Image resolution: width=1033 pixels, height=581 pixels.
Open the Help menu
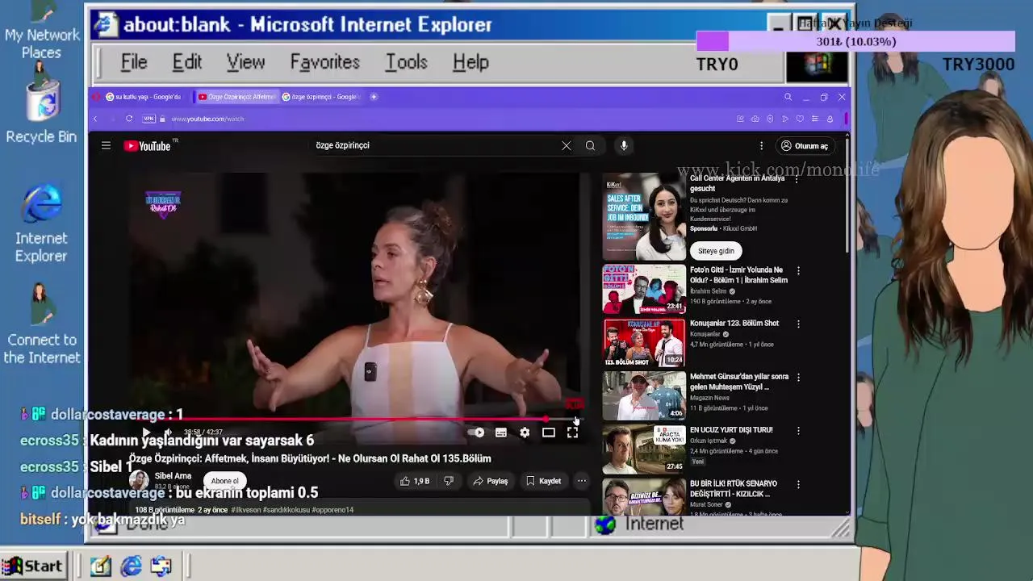(470, 62)
